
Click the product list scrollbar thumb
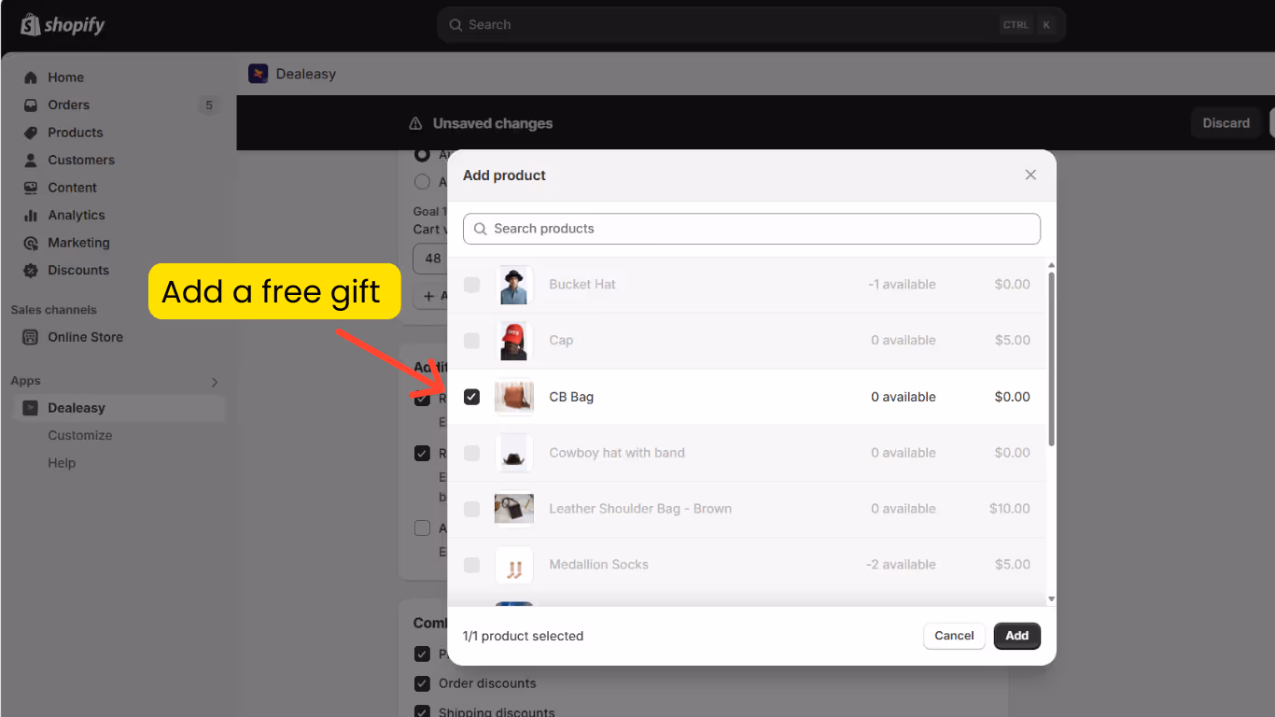pyautogui.click(x=1051, y=359)
